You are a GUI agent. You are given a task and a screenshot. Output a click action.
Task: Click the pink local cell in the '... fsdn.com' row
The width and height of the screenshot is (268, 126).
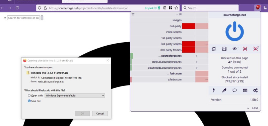(x=202, y=73)
